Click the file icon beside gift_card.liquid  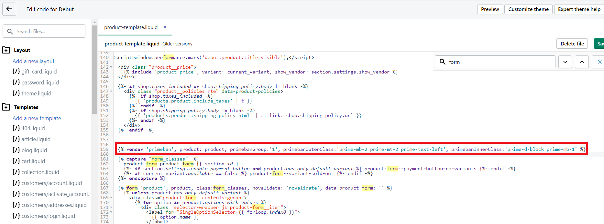coord(16,71)
